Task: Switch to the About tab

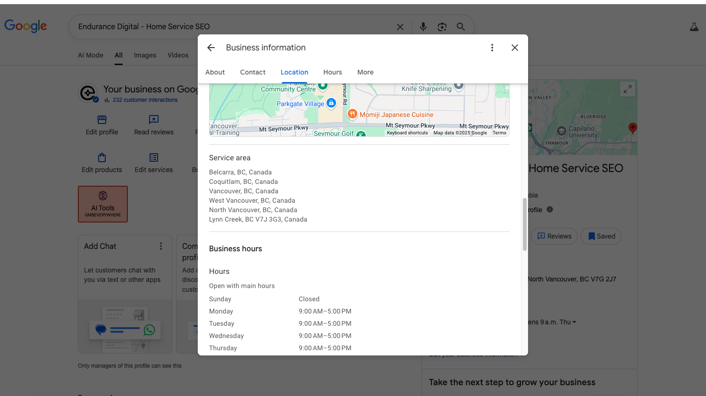Action: [x=215, y=72]
